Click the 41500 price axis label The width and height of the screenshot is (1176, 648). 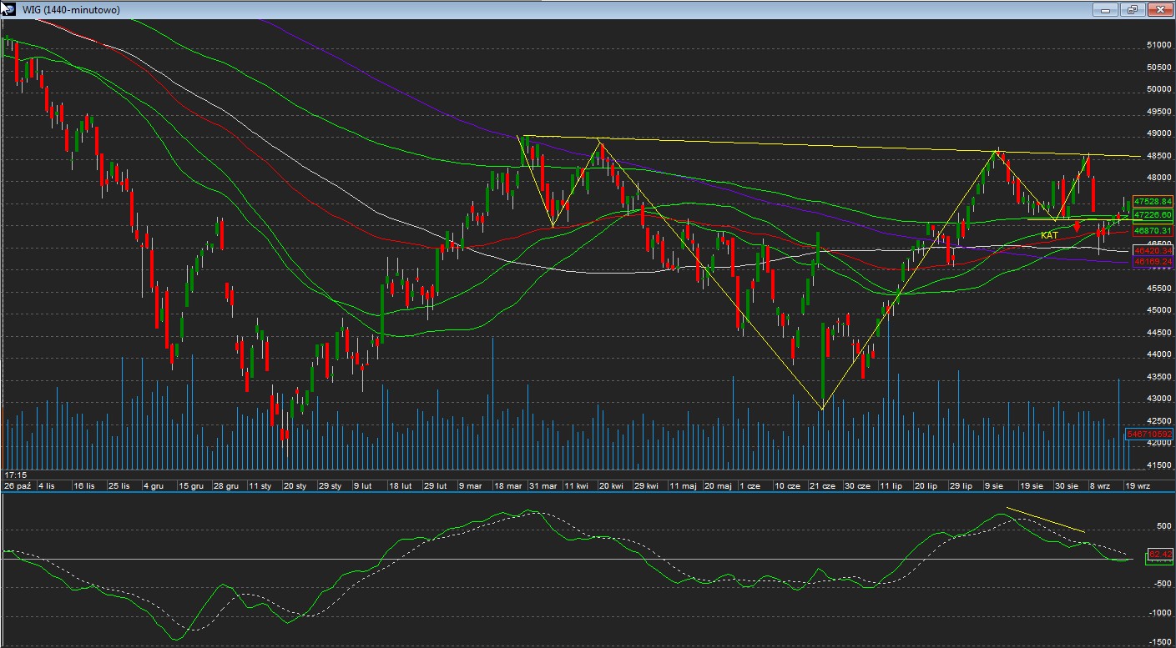tap(1158, 465)
